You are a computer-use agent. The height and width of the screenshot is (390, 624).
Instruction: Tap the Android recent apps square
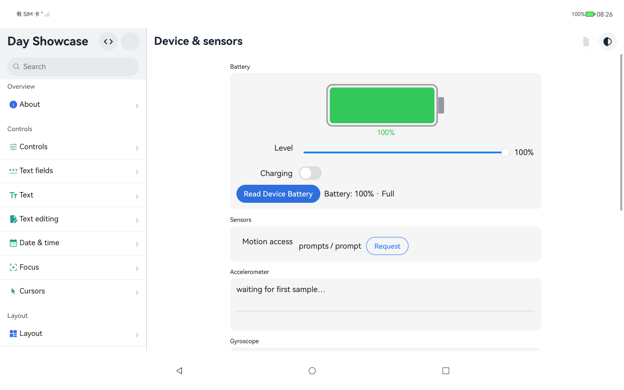tap(446, 370)
